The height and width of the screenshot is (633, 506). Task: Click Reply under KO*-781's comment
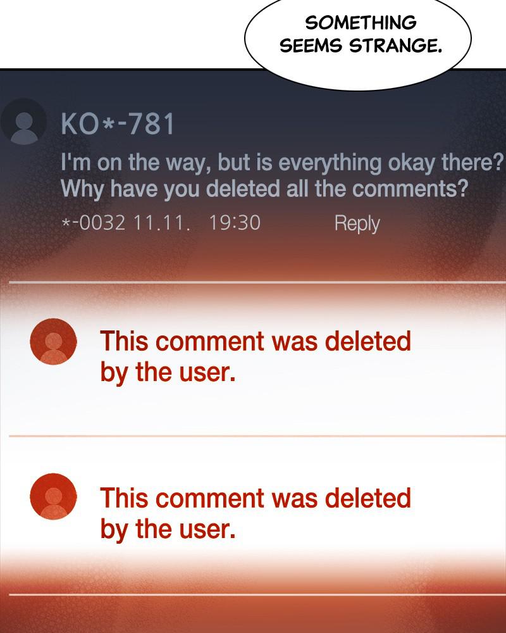[357, 223]
